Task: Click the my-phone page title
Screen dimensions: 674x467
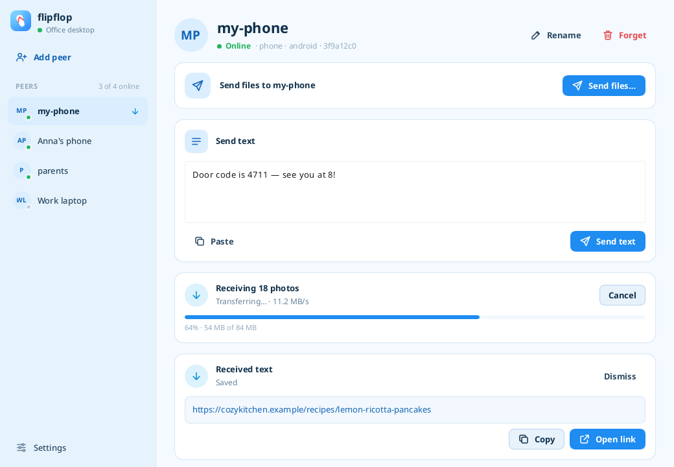Action: tap(253, 28)
